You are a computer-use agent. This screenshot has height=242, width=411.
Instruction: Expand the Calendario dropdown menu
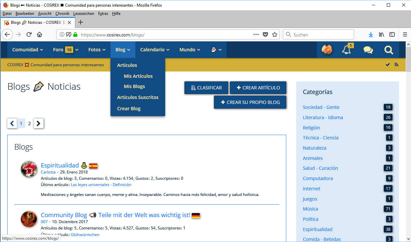(155, 50)
